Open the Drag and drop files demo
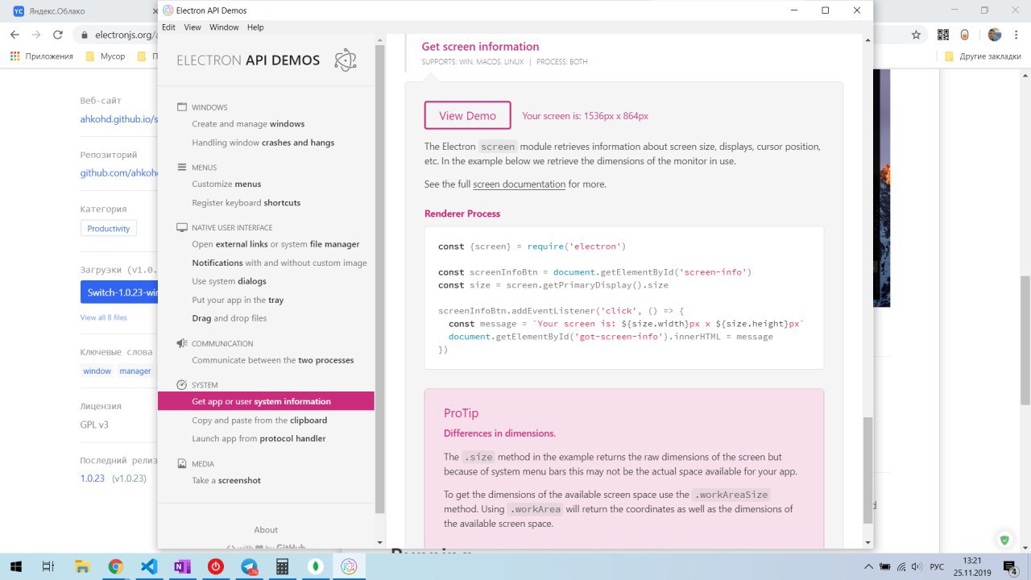Image resolution: width=1031 pixels, height=580 pixels. click(229, 318)
